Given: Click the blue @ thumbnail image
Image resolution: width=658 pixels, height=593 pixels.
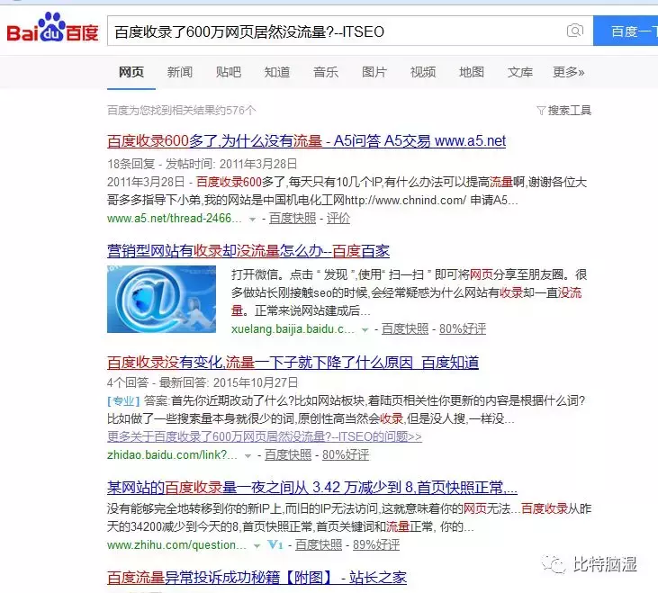Looking at the screenshot, I should [161, 299].
